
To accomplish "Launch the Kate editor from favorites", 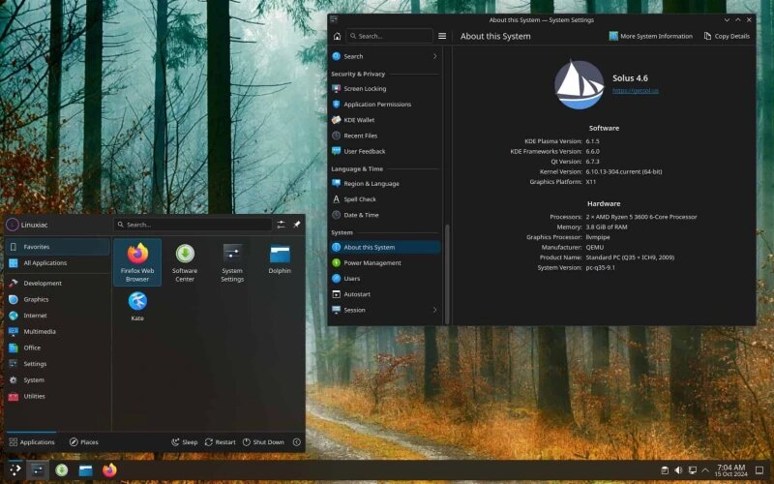I will 137,306.
